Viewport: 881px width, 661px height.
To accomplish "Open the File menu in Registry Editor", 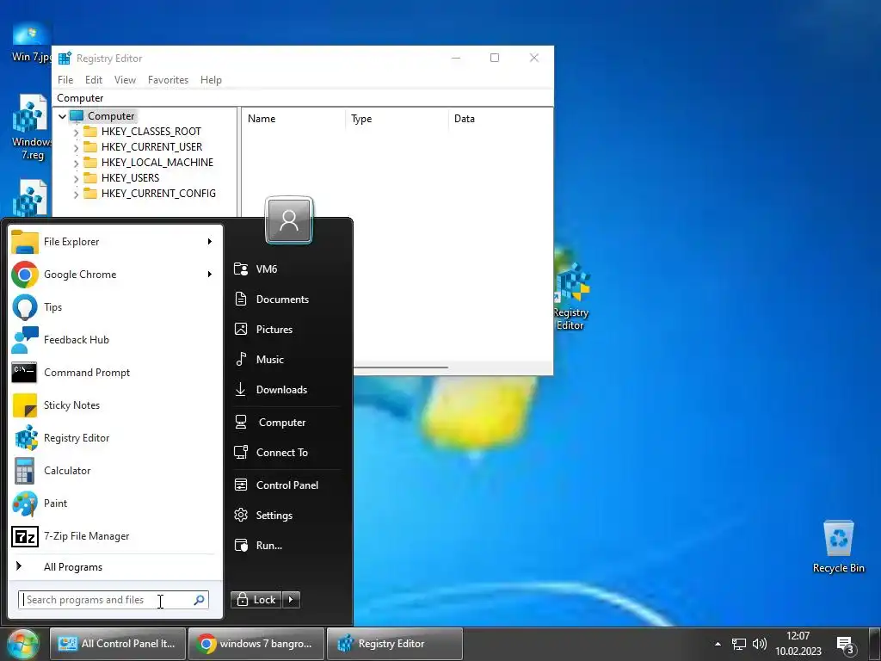I will click(x=65, y=80).
